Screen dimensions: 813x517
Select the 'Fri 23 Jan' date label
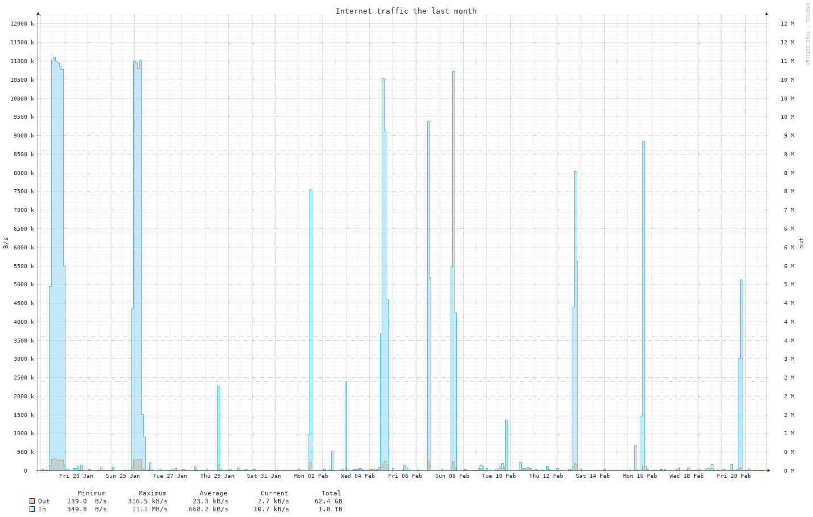click(x=76, y=476)
